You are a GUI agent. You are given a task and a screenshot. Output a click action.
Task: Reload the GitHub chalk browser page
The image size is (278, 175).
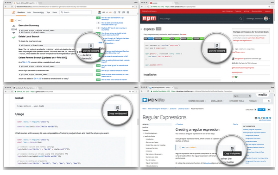(x=12, y=91)
